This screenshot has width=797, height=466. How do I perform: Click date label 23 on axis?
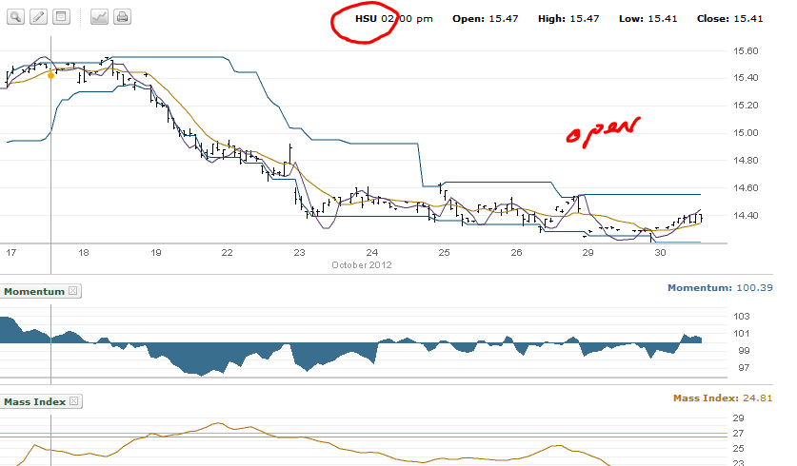299,252
